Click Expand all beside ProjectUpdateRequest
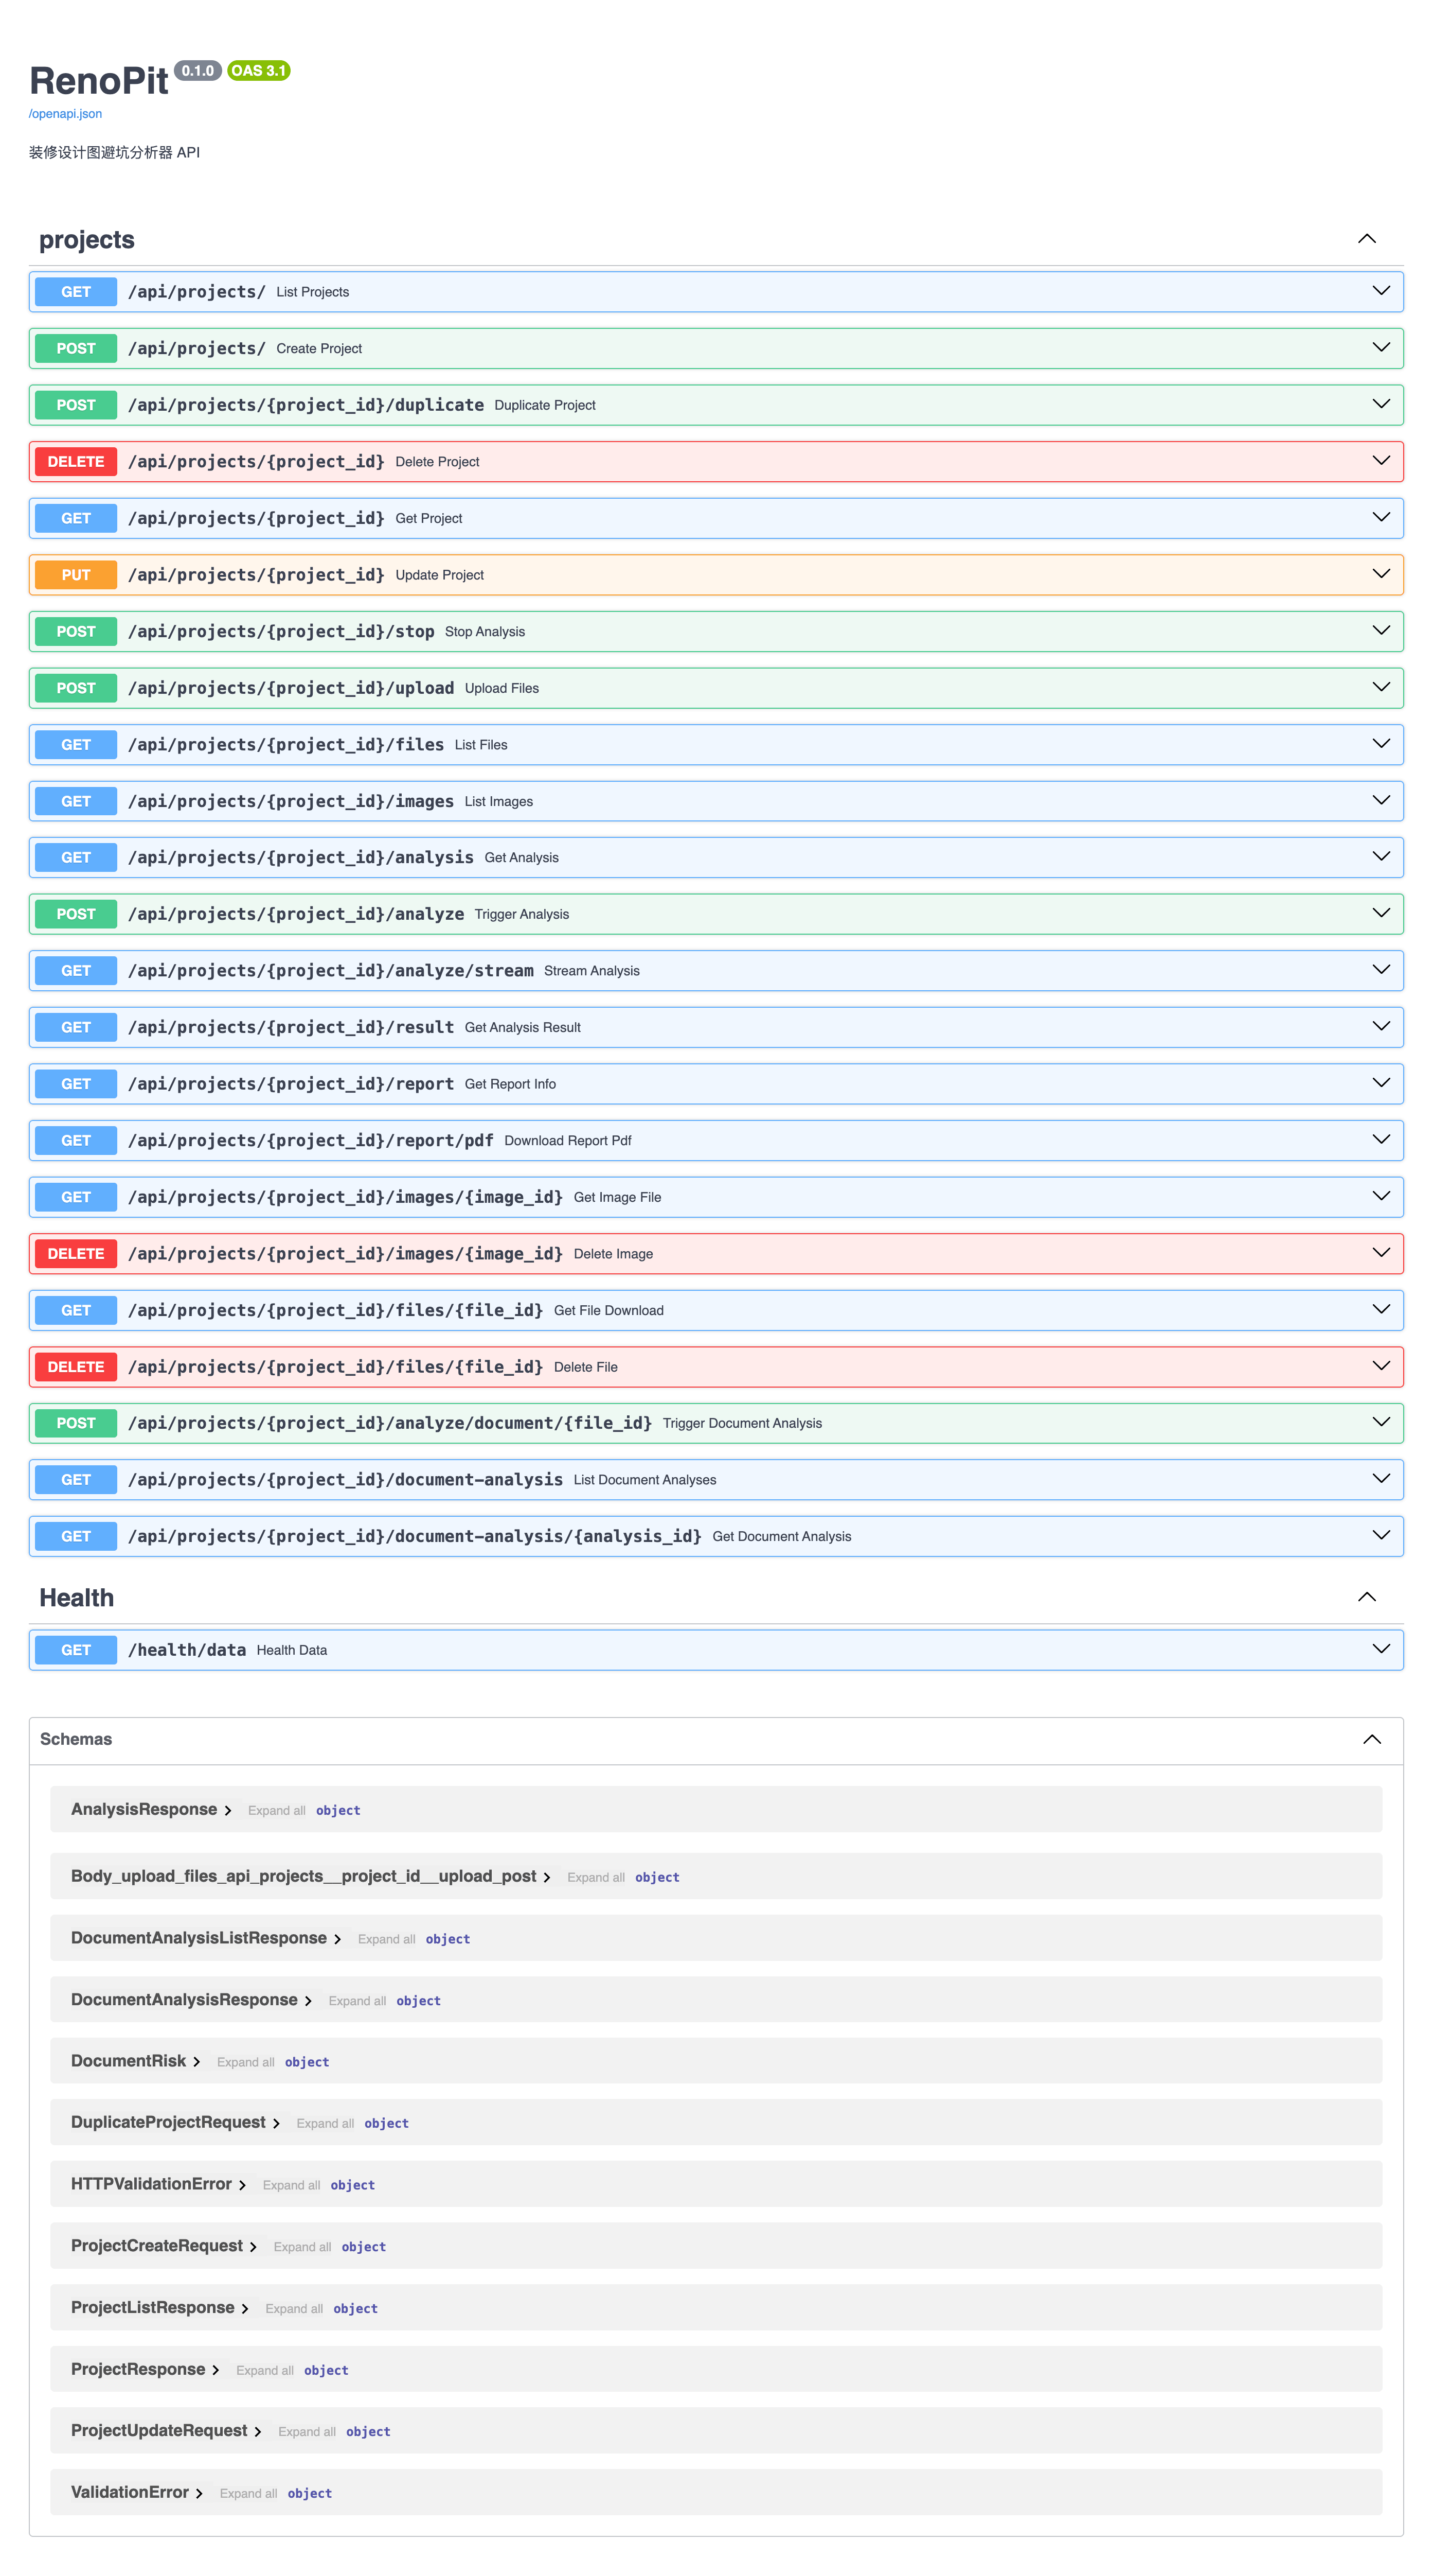Viewport: 1433px width, 2576px height. tap(307, 2432)
